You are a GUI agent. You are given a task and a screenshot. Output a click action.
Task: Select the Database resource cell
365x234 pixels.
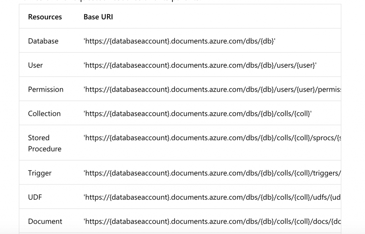coord(43,41)
